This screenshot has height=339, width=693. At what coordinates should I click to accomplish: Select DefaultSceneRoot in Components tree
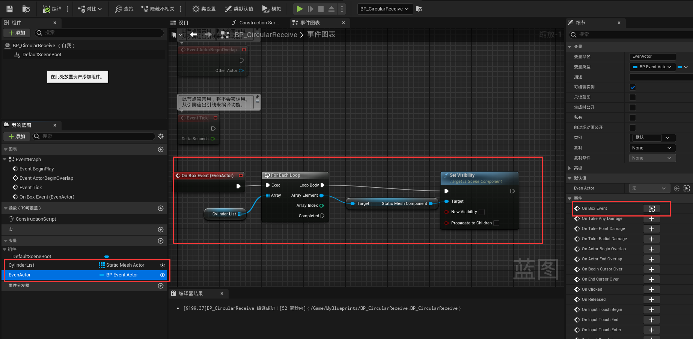pyautogui.click(x=42, y=55)
